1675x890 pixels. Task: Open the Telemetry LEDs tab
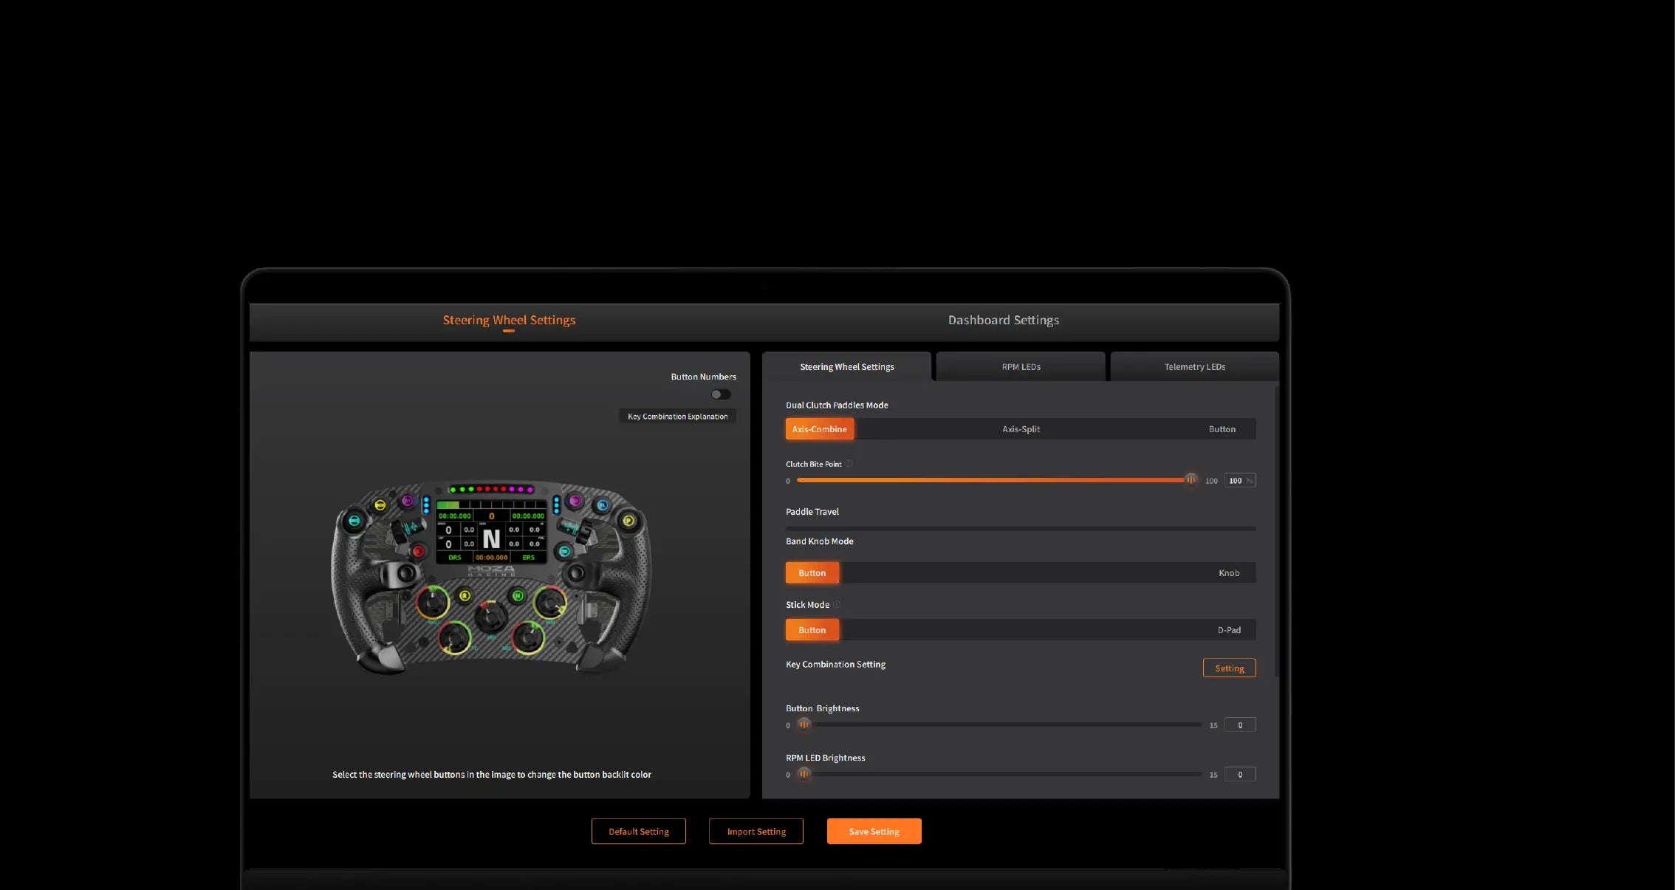pos(1194,367)
